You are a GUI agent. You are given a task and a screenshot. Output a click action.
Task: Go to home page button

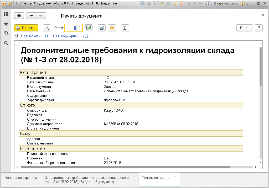19,16
